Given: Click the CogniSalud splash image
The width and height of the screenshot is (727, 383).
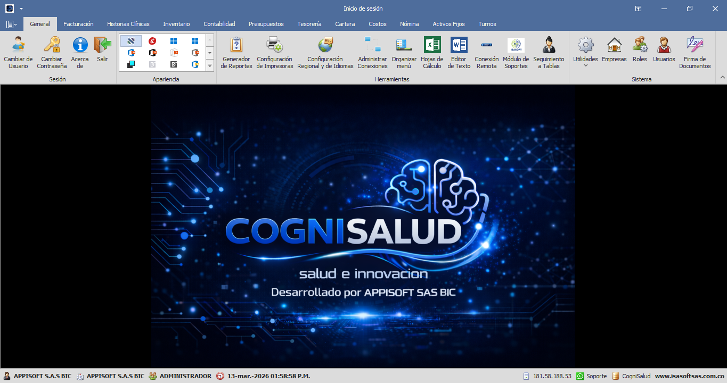Looking at the screenshot, I should click(363, 226).
